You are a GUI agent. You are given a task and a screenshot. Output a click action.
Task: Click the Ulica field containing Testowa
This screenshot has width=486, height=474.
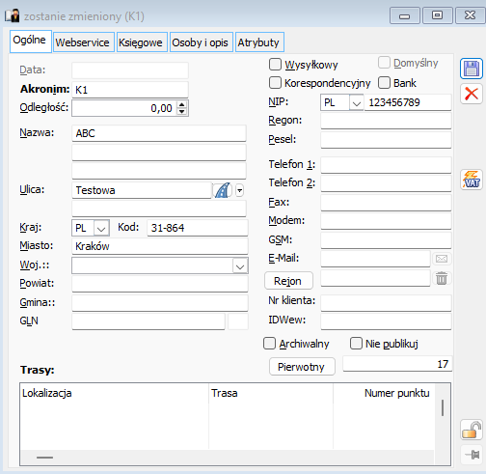142,190
